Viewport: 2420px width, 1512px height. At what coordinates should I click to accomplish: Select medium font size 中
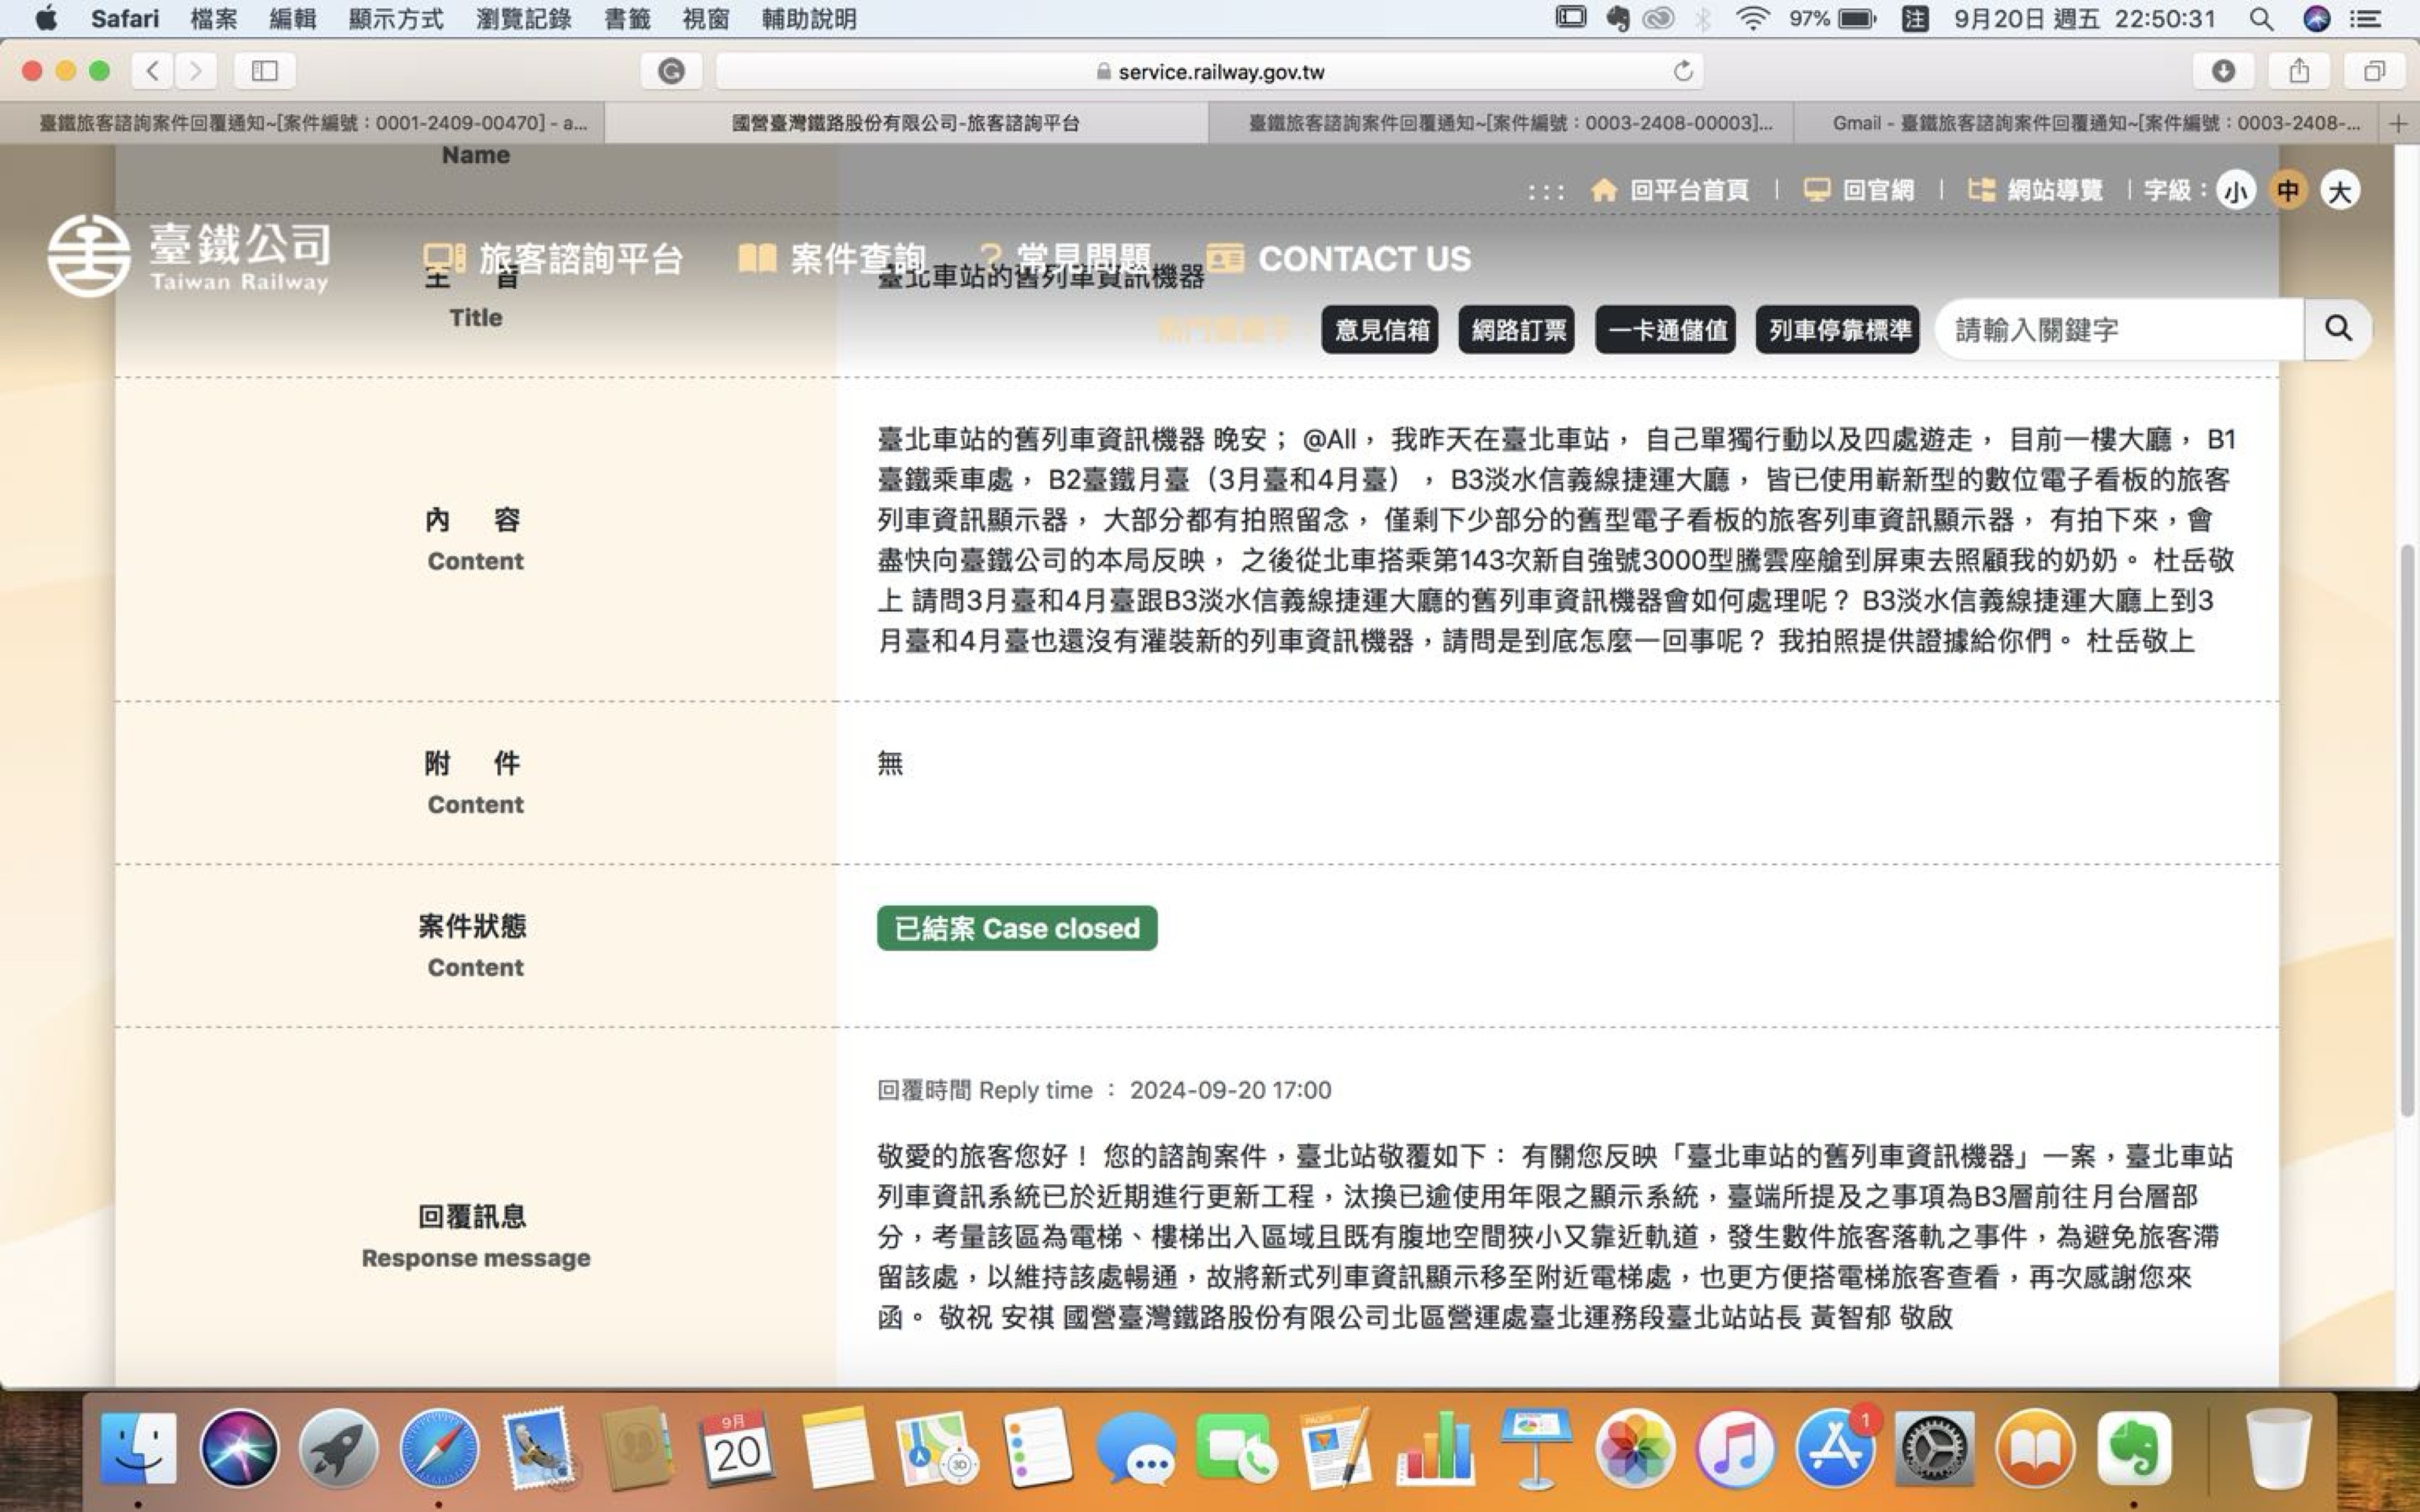point(2287,191)
